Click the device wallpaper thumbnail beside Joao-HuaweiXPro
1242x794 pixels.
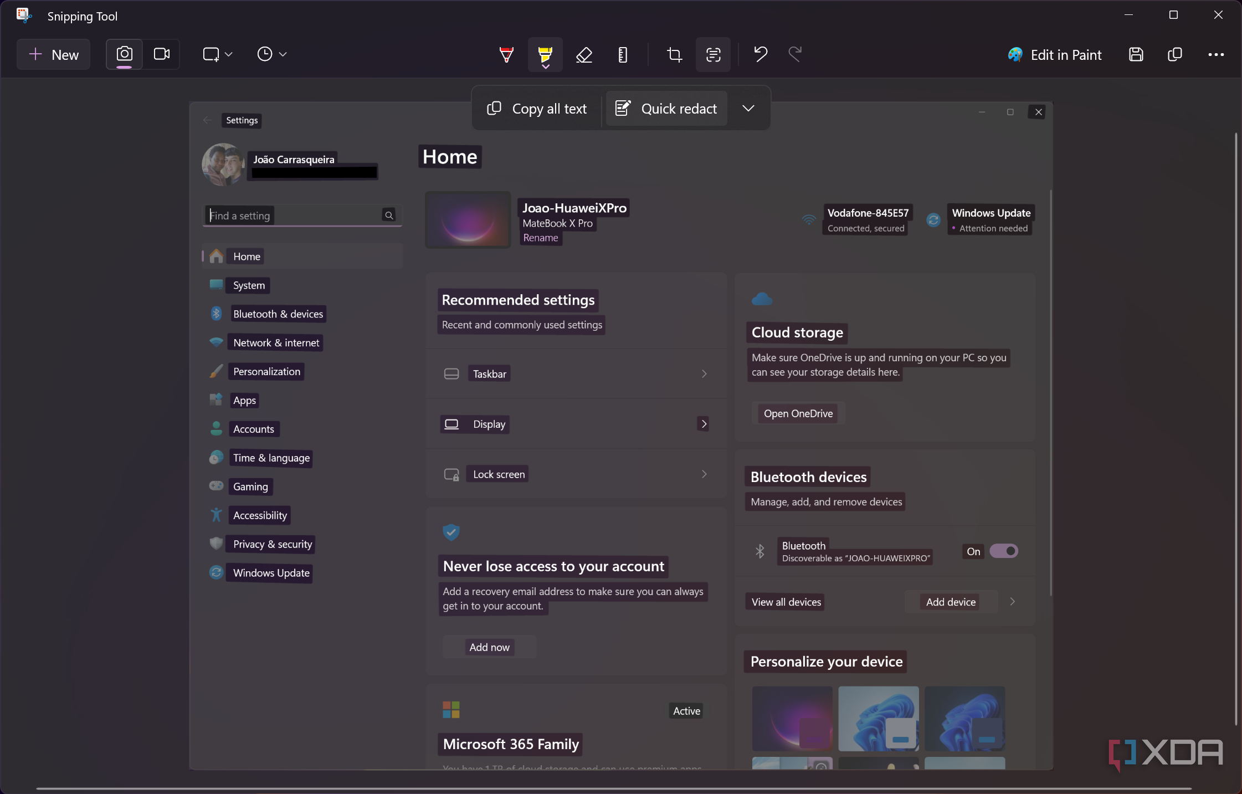[x=468, y=220]
